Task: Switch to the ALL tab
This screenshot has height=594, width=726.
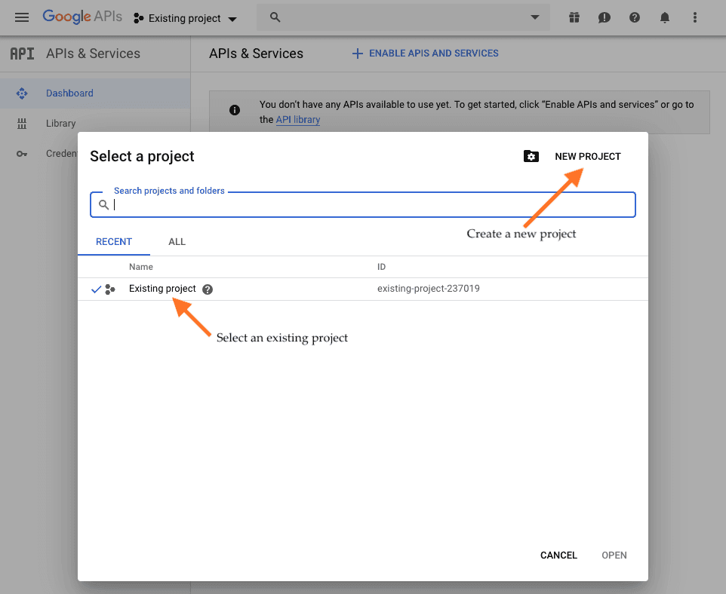Action: coord(177,242)
